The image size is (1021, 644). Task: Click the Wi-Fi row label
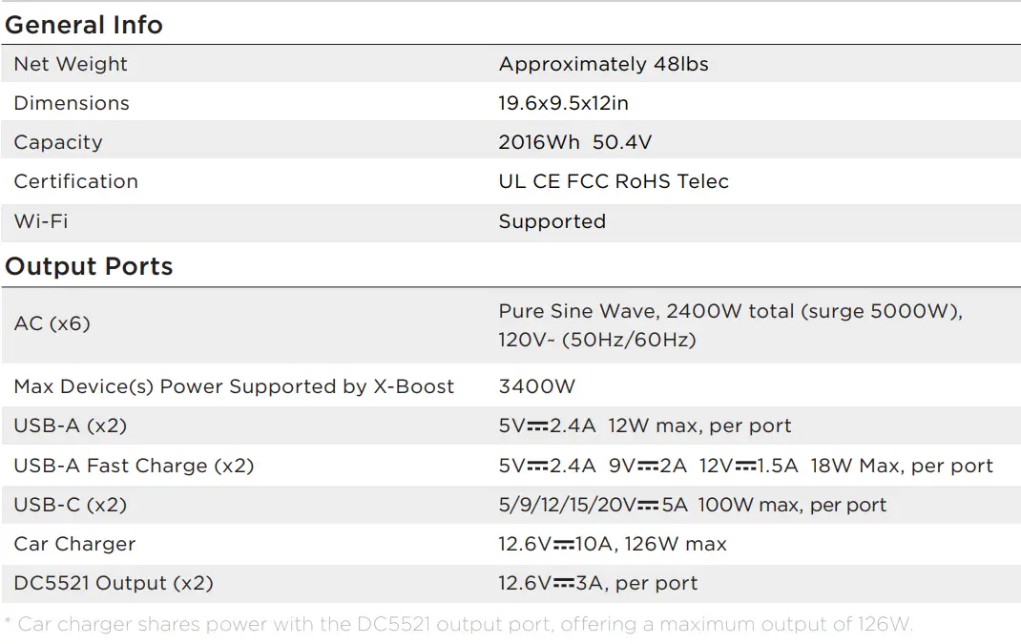tap(41, 221)
